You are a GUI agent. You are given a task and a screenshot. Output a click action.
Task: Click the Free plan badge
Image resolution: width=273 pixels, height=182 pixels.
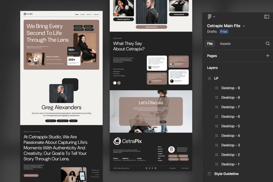click(x=224, y=32)
